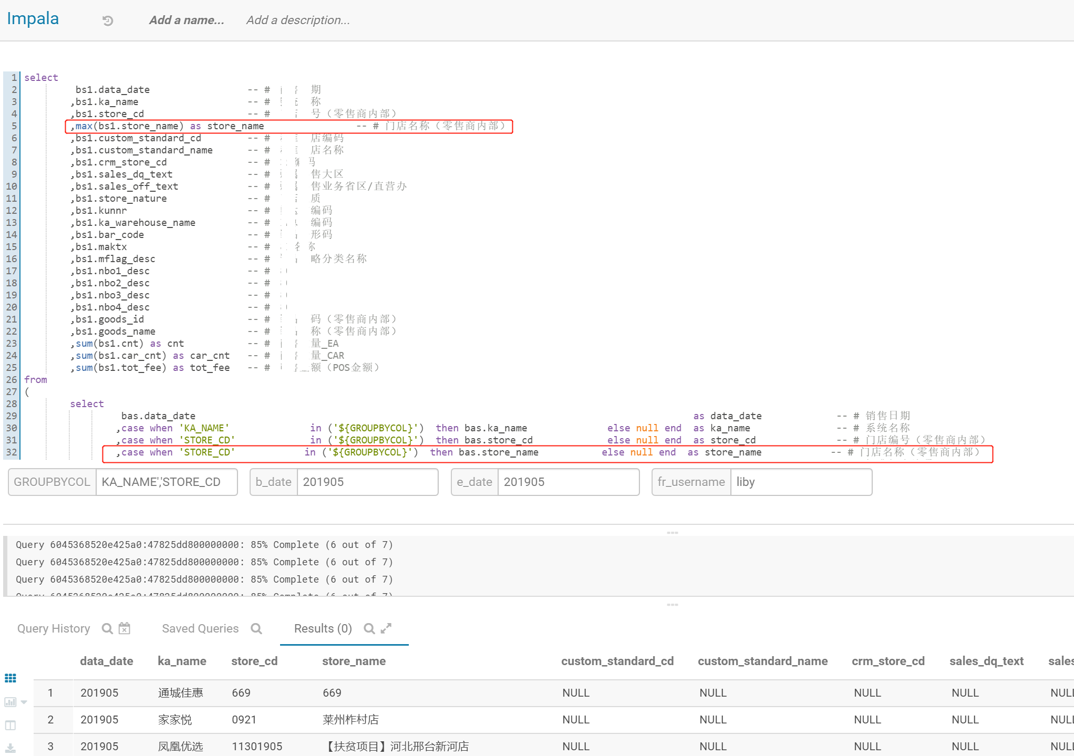Image resolution: width=1074 pixels, height=756 pixels.
Task: Edit the GROUPBYCOL variable value
Action: pyautogui.click(x=167, y=482)
